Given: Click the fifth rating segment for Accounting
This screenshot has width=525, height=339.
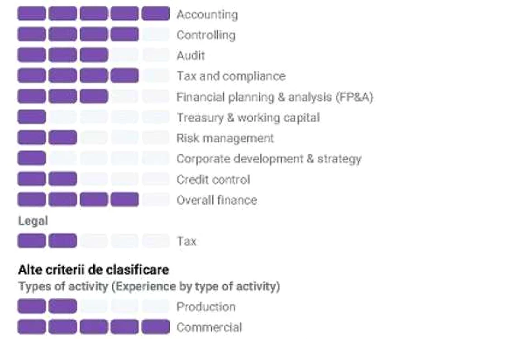Looking at the screenshot, I should point(156,14).
